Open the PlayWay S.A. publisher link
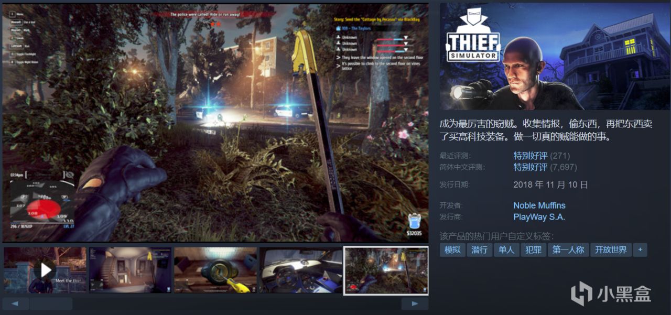 (x=539, y=216)
